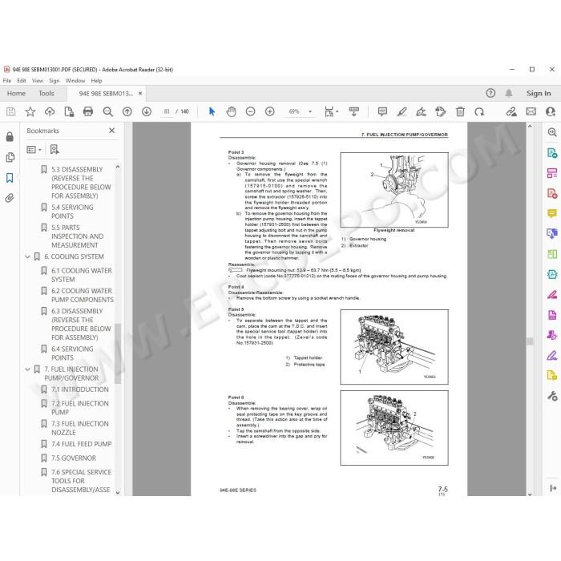Click the read mode toggle icon in toolbar
Viewport: 561px width, 561px height.
pos(354,111)
